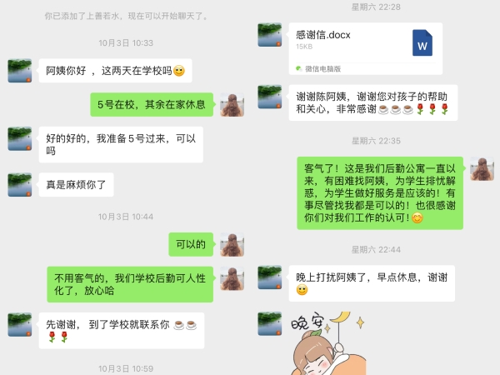This screenshot has height=375, width=500.
Task: Tap own avatar next to 可以的 message
Action: 232,244
